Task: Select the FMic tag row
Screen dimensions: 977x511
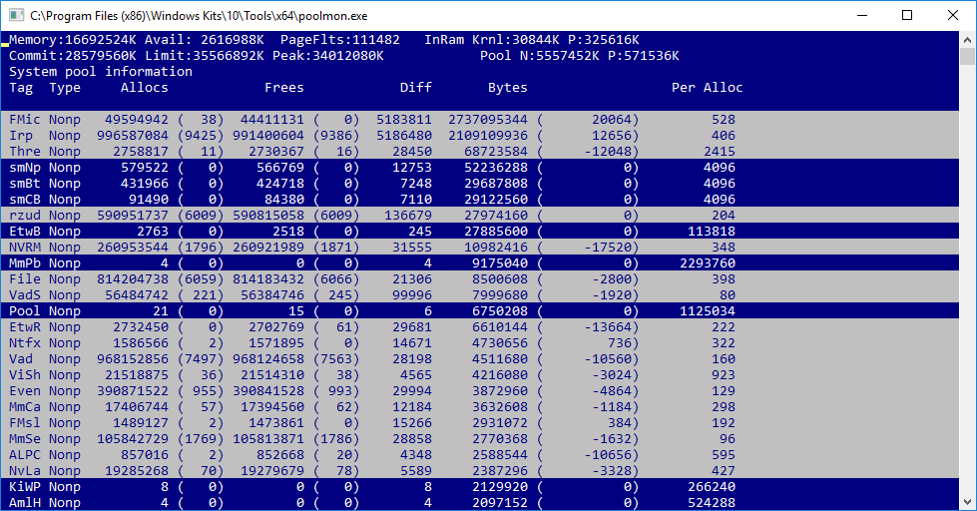Action: [480, 119]
